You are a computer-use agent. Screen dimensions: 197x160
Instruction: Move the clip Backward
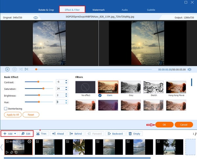pos(115,134)
